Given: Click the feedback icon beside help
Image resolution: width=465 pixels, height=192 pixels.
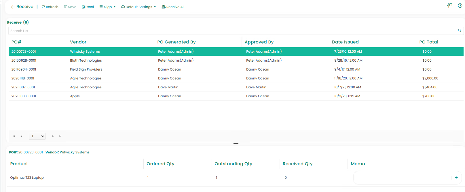Looking at the screenshot, I should click(x=449, y=5).
